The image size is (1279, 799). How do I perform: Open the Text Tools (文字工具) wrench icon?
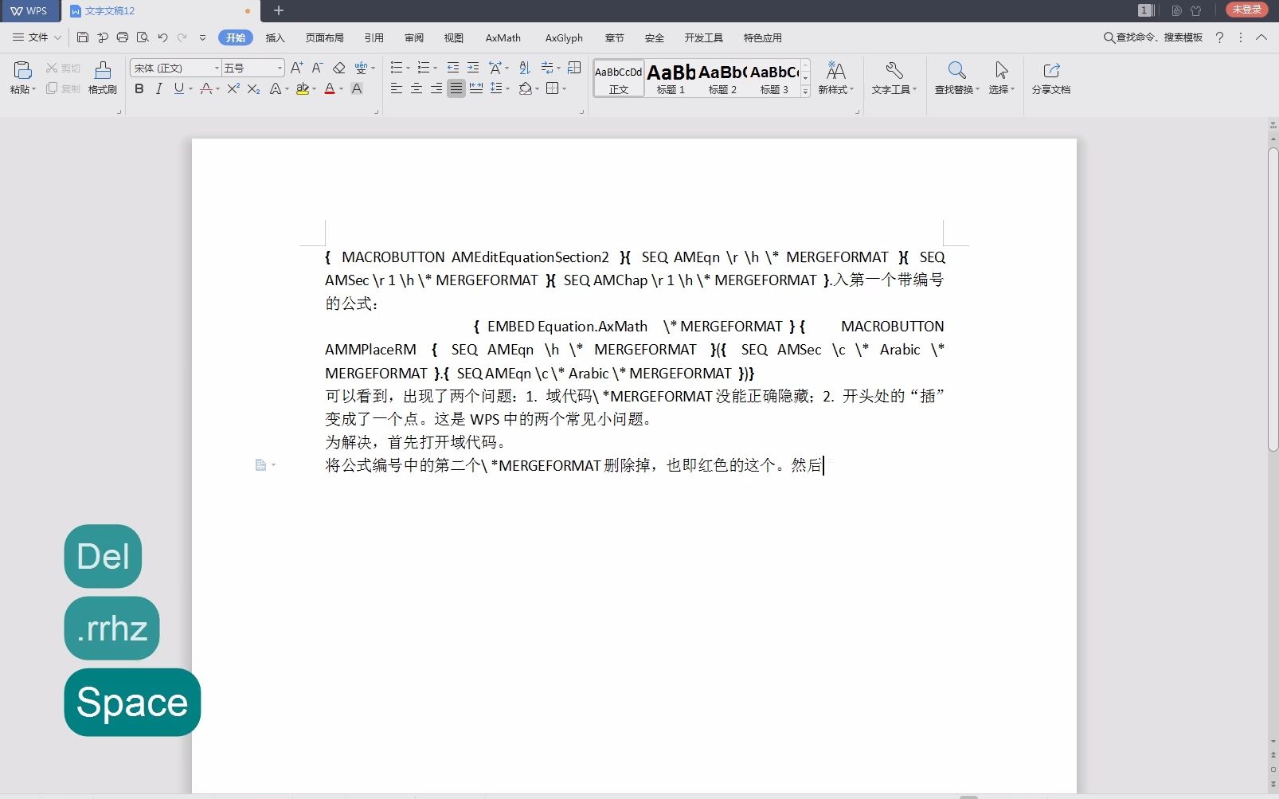[x=894, y=77]
